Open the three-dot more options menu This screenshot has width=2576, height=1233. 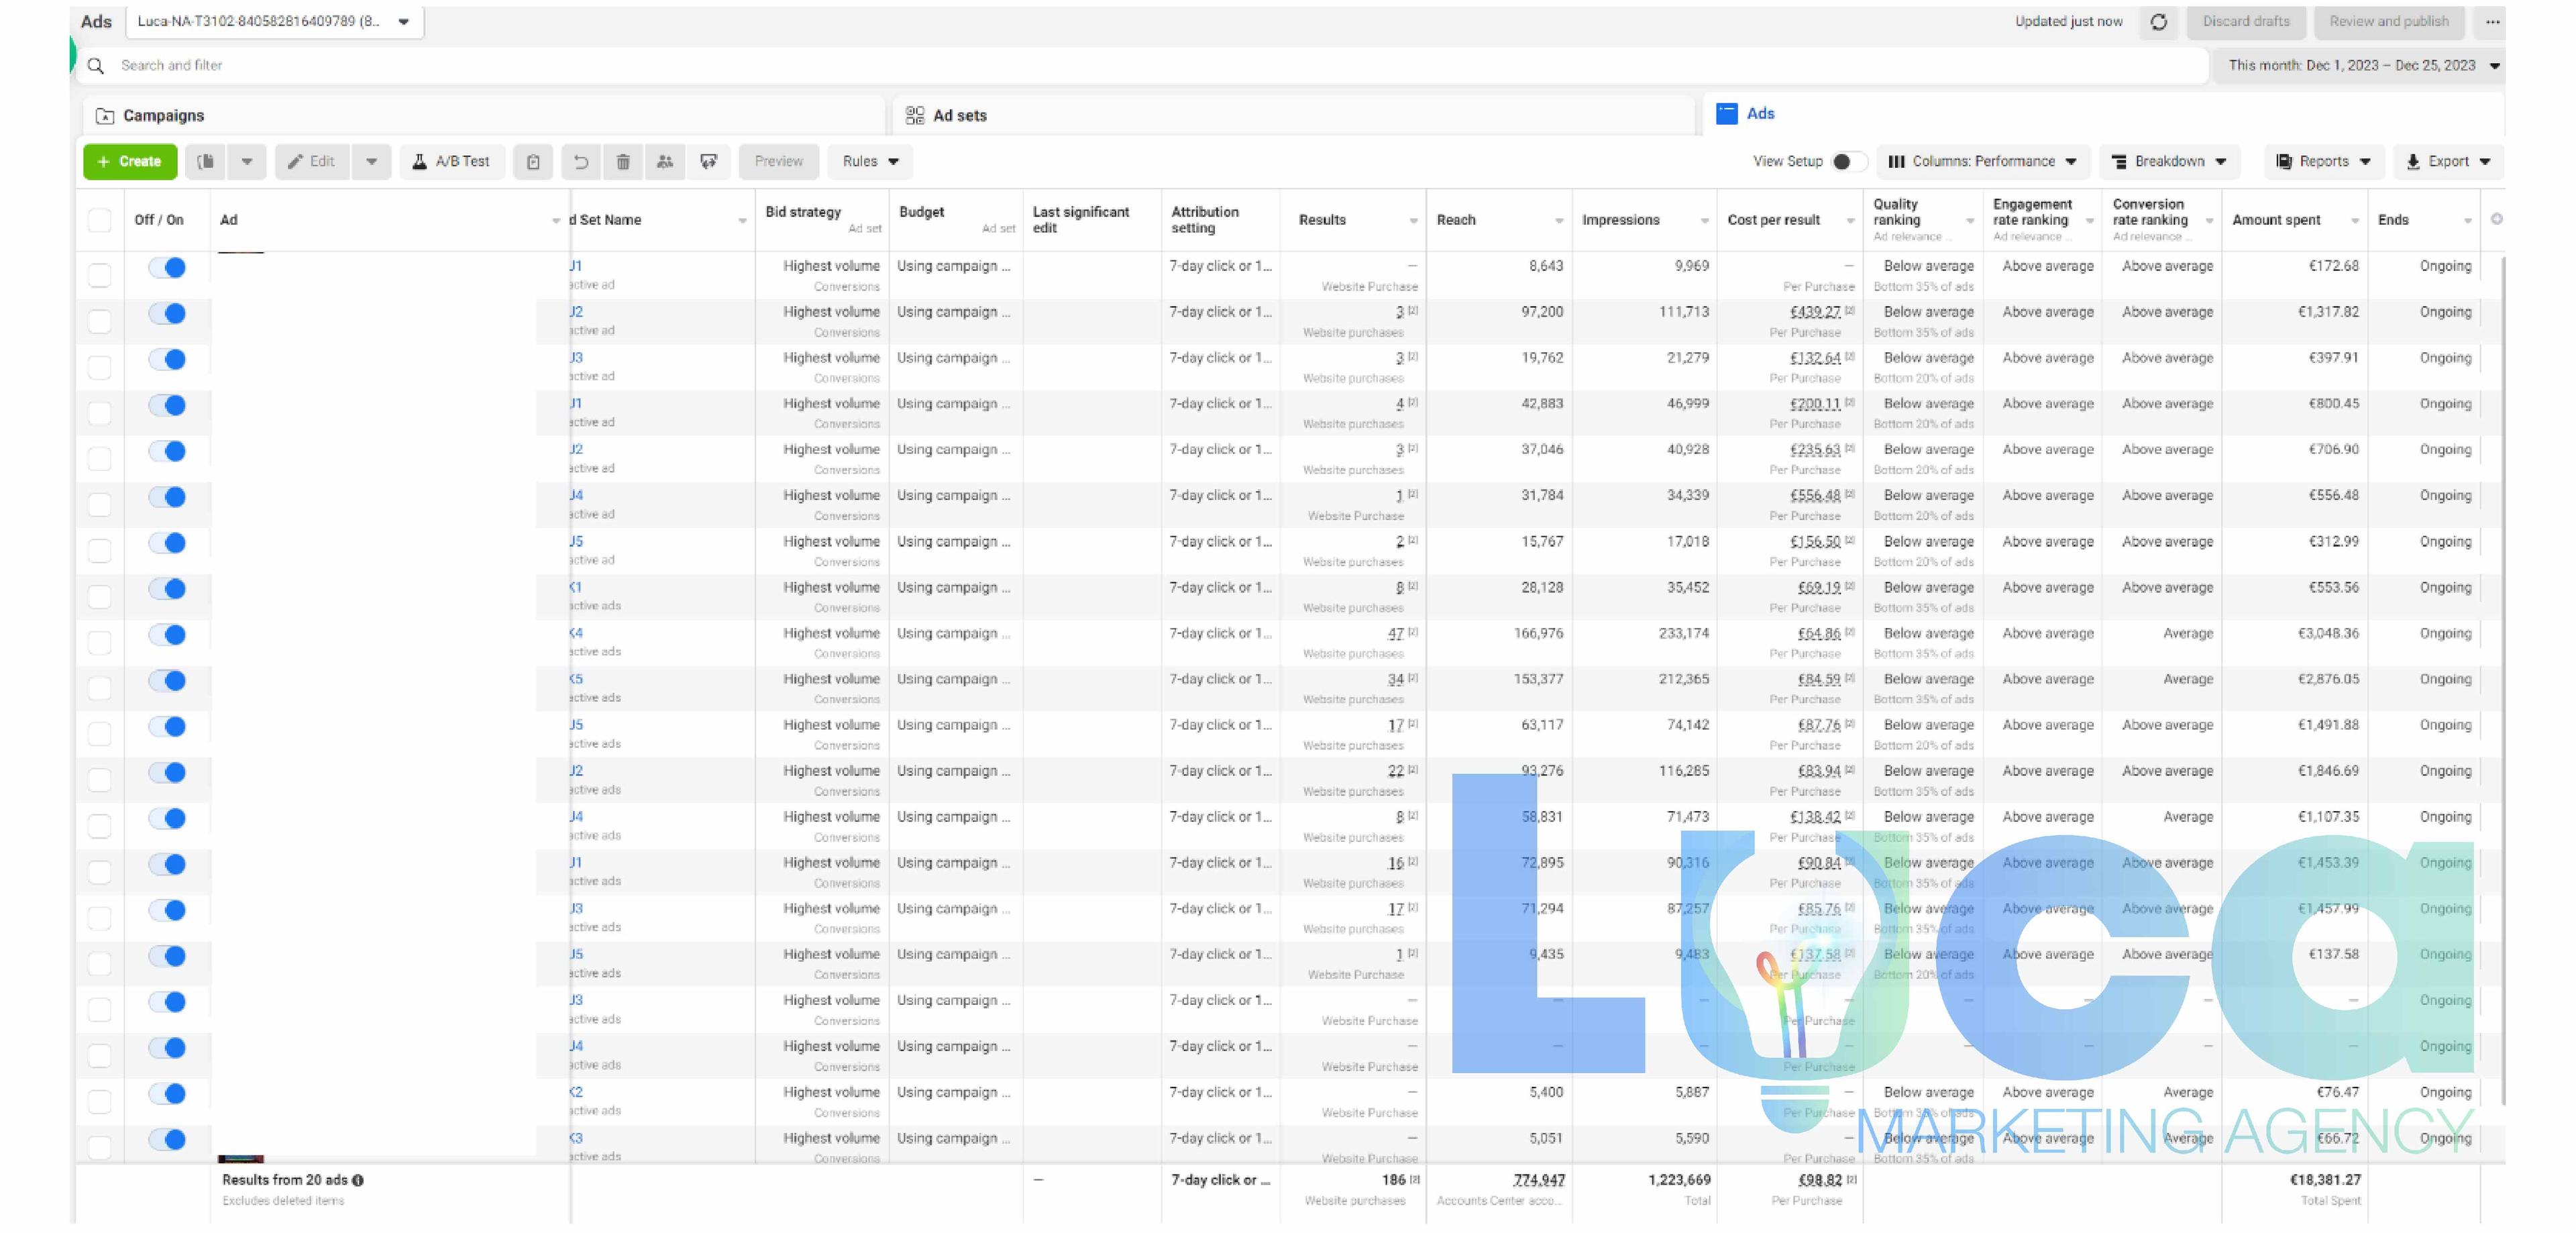[x=2492, y=22]
